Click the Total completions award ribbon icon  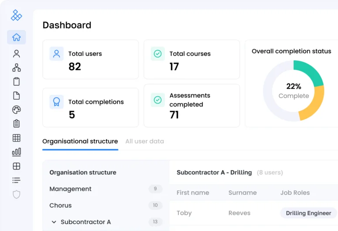[57, 102]
